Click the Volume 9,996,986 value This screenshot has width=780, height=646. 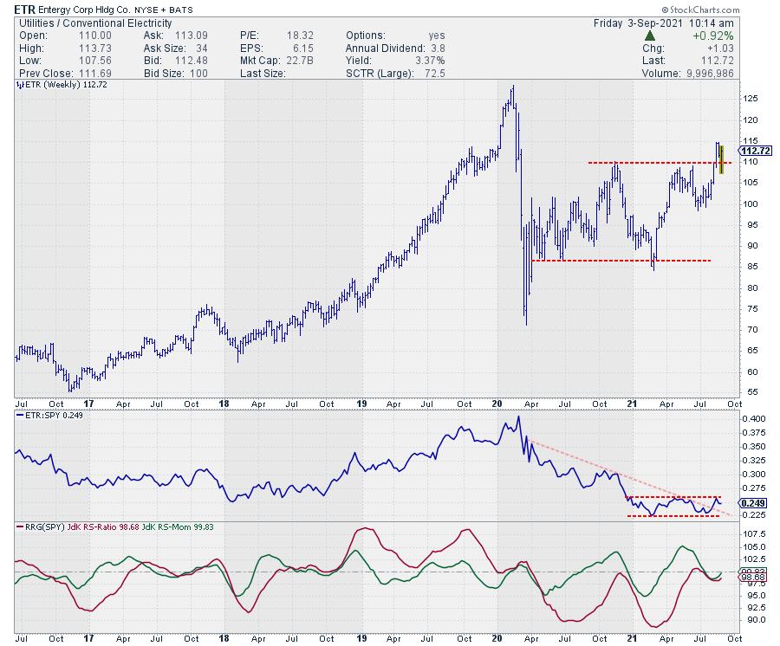click(x=712, y=74)
